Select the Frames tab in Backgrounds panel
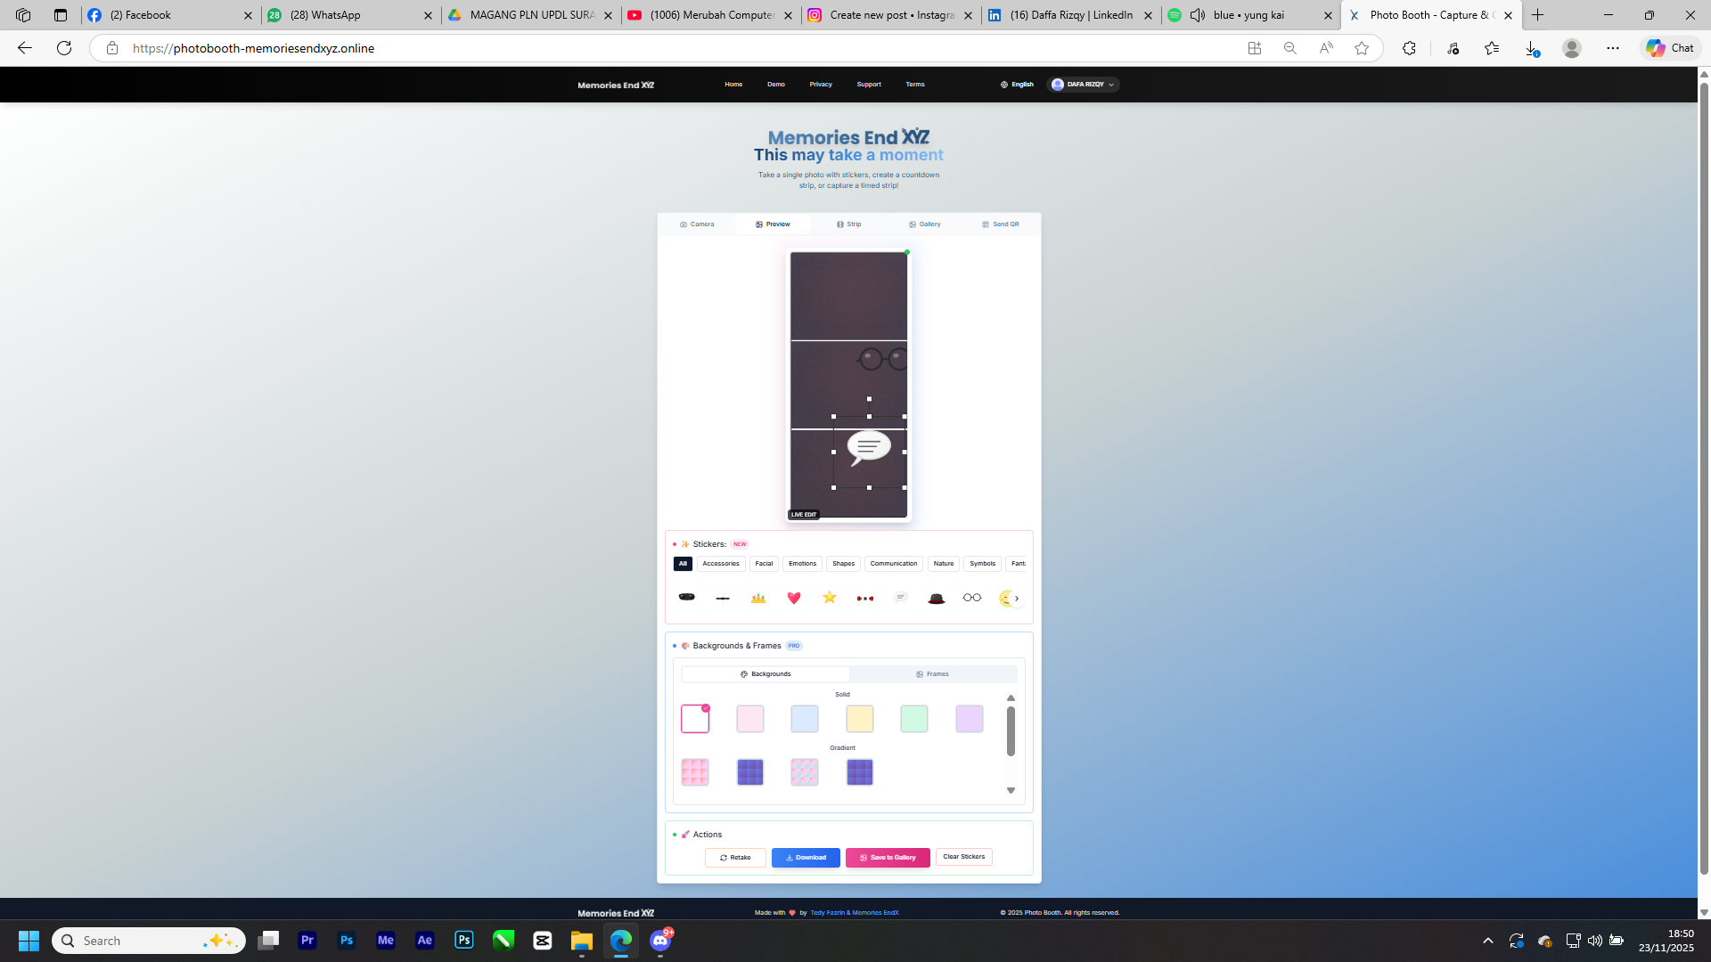 (x=932, y=673)
